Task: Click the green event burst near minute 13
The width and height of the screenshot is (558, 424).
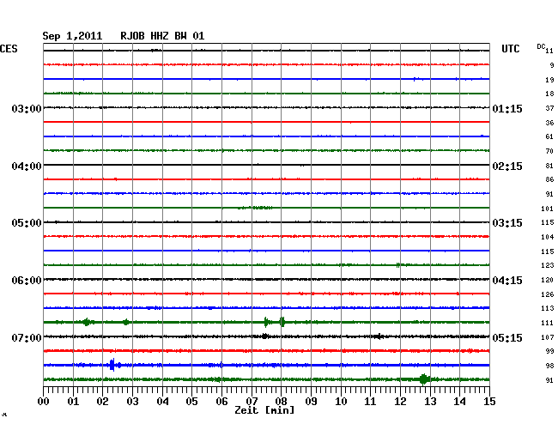Action: coord(423,379)
